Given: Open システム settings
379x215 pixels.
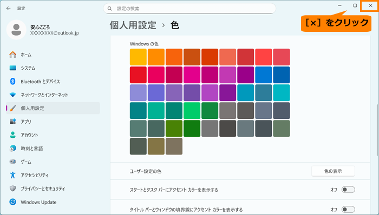Looking at the screenshot, I should [x=28, y=68].
